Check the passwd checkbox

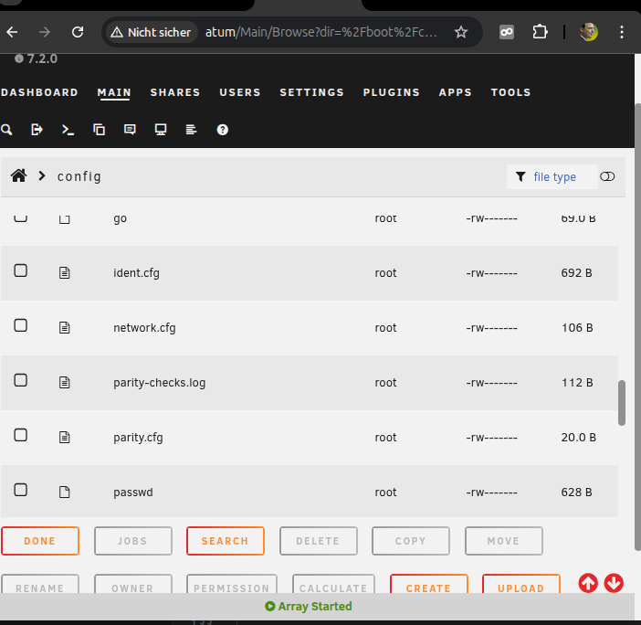20,490
